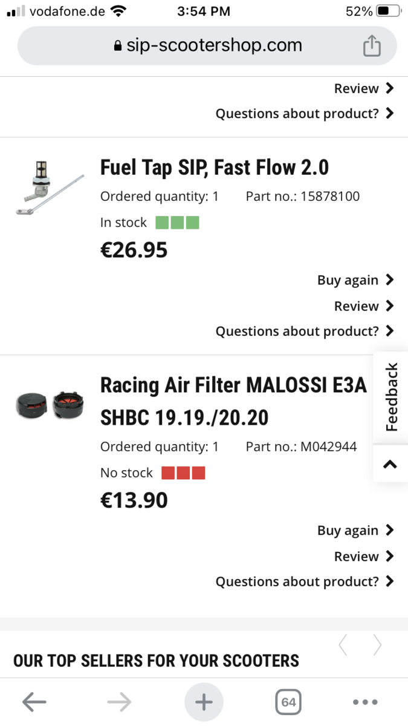Buy again the Fuel Tap SIP
The image size is (408, 726).
pos(355,280)
